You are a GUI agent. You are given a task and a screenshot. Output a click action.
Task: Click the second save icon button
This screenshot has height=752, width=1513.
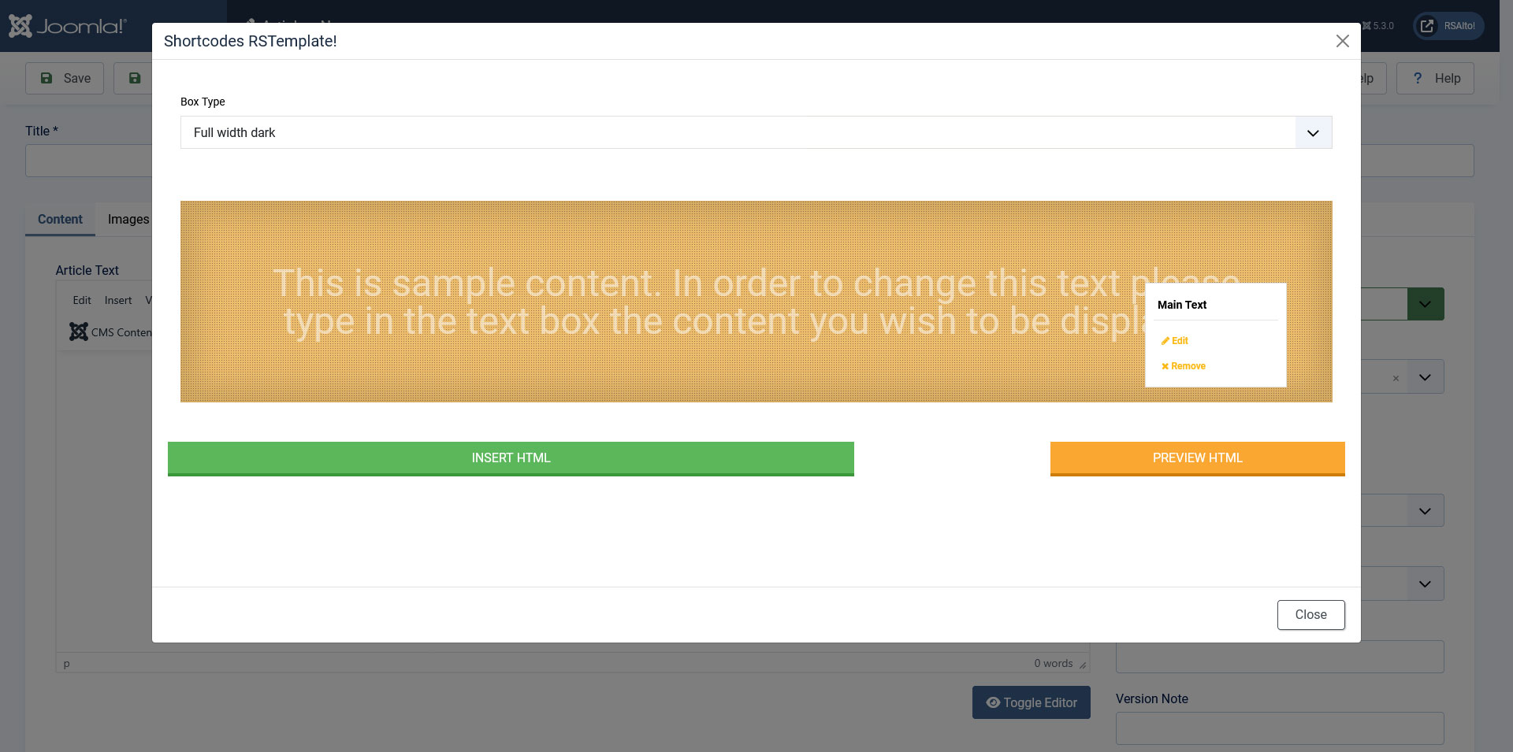135,78
